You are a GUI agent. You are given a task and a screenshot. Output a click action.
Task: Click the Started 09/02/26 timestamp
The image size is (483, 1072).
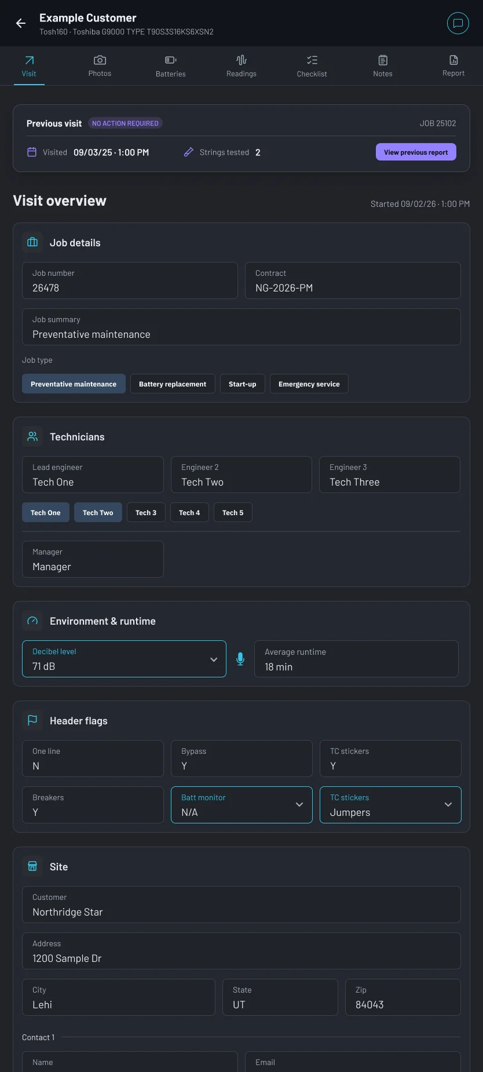pyautogui.click(x=420, y=204)
